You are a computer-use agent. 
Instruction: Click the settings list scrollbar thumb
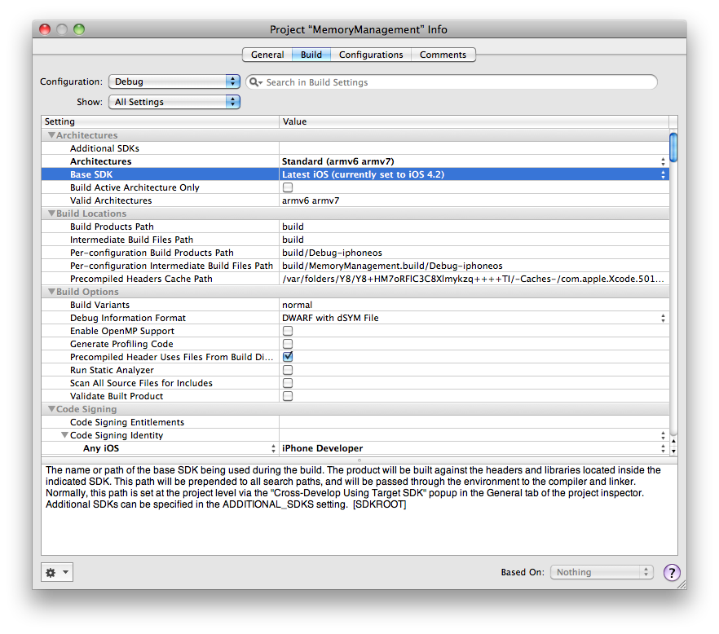coord(673,147)
